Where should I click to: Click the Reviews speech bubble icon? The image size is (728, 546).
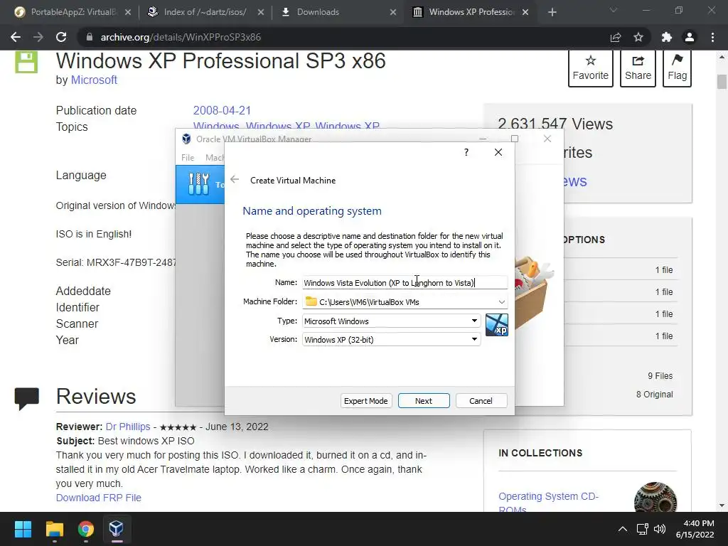point(26,398)
